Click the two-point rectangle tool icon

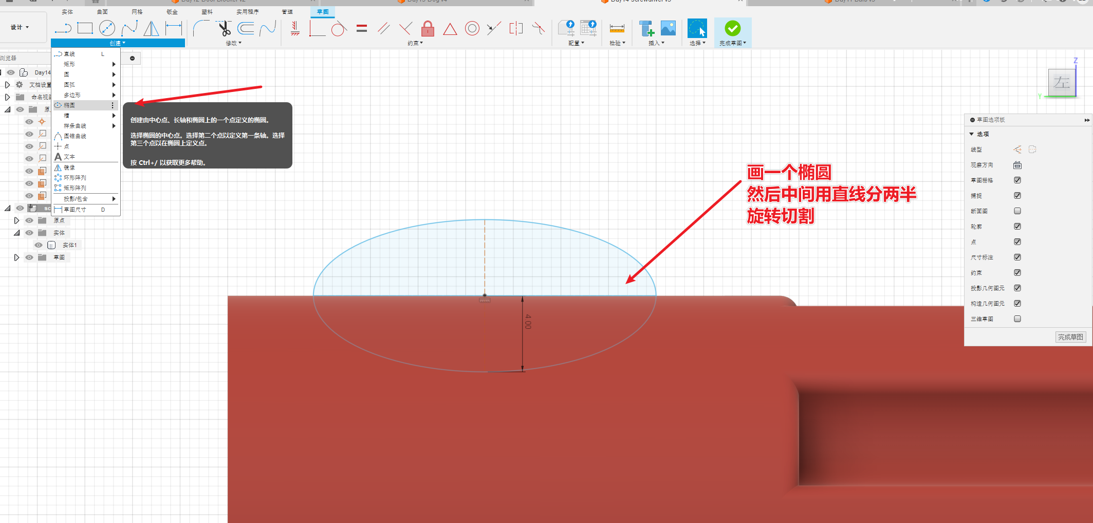coord(85,28)
